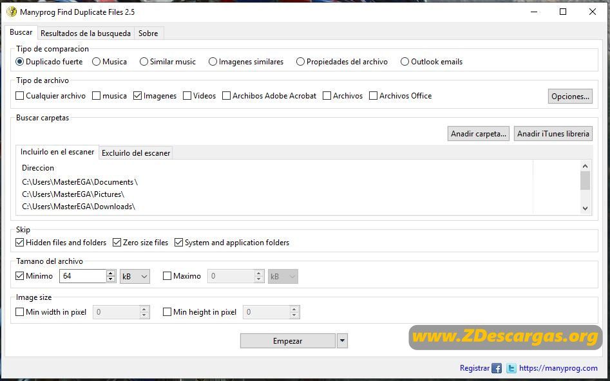Click the Maximo size input field
610x381 pixels.
coord(231,276)
